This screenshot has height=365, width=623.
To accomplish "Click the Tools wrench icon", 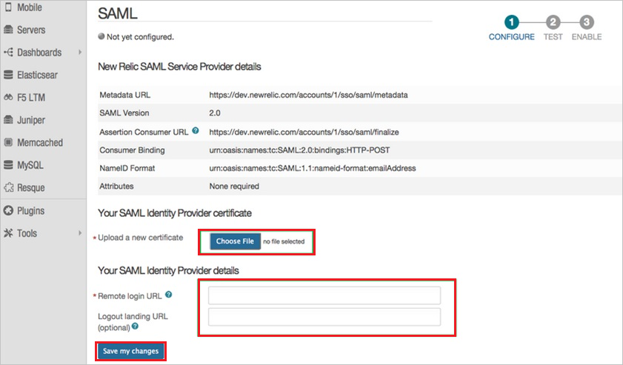I will pos(8,233).
